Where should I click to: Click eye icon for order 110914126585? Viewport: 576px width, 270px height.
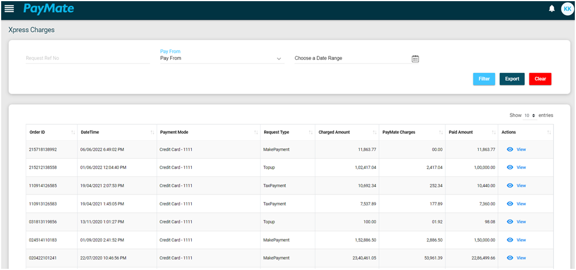[x=510, y=186]
